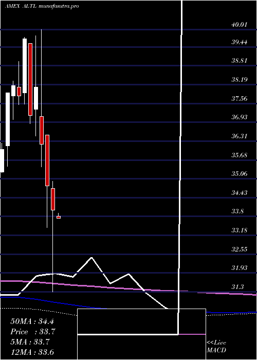
Task: Click the Price : 33.7 readout
Action: (33, 332)
